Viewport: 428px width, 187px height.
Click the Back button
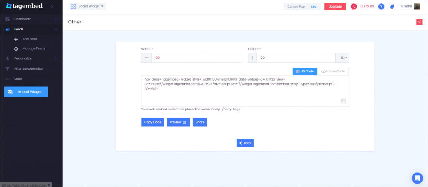[x=245, y=143]
